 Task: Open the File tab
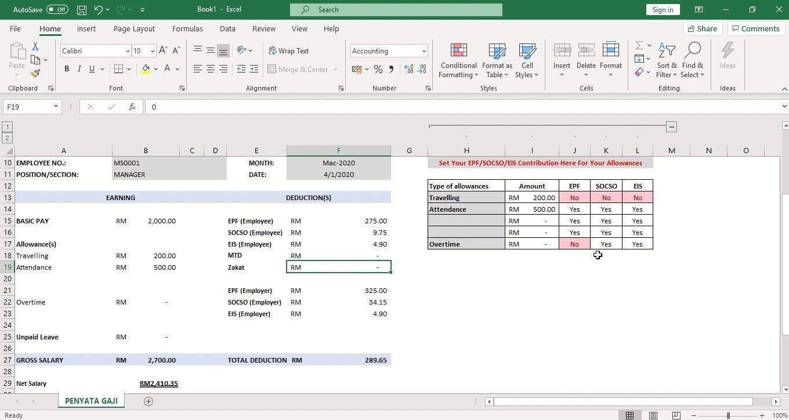coord(15,28)
